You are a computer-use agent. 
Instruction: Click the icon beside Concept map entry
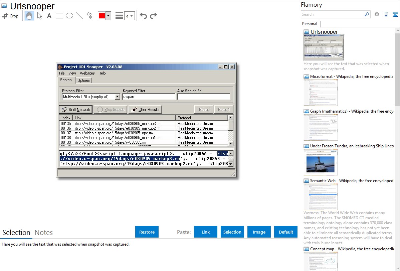pos(306,249)
